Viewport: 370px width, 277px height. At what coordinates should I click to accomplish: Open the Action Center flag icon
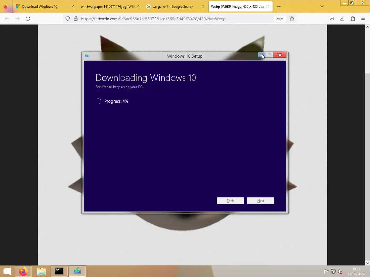[x=326, y=271]
